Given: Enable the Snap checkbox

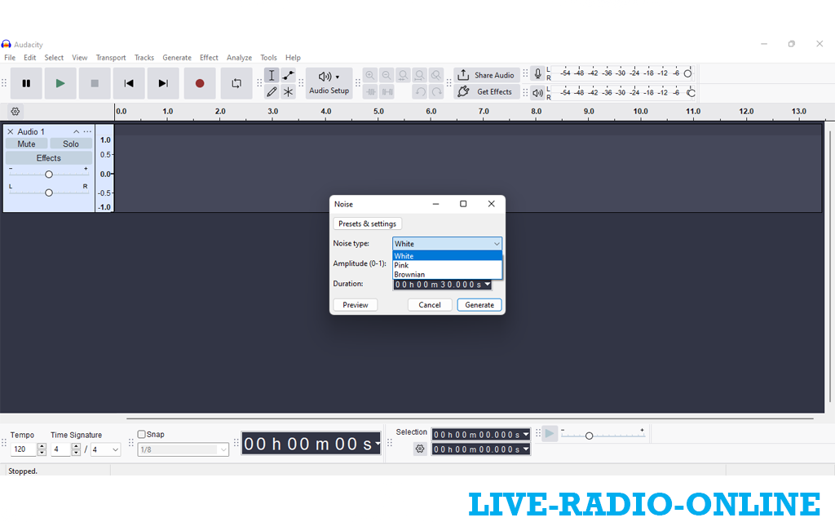Looking at the screenshot, I should [142, 435].
